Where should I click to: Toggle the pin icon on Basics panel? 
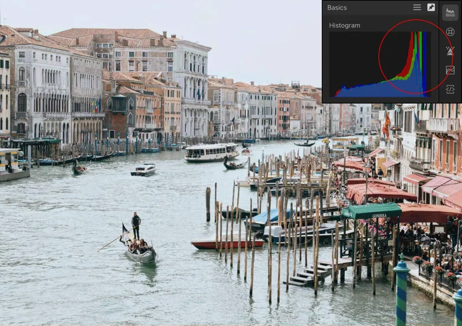431,8
